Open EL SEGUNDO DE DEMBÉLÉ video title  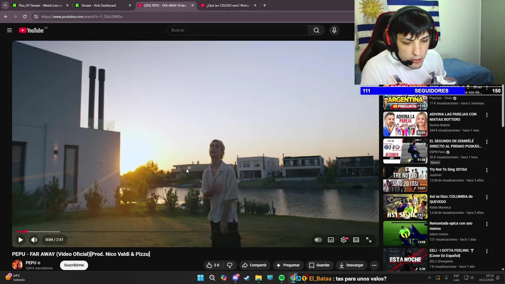click(x=455, y=144)
